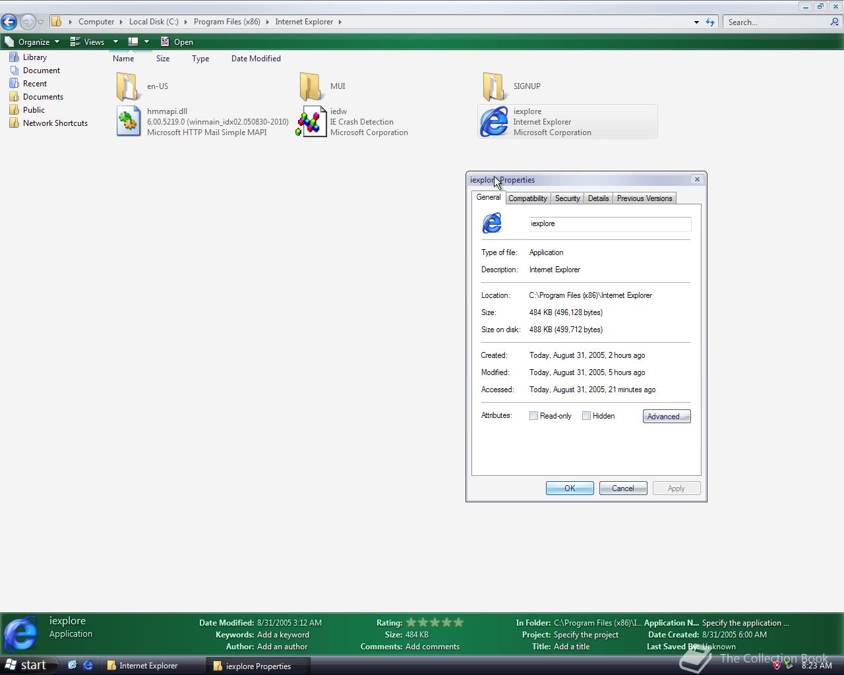Toggle the preview pane layout icon
This screenshot has height=675, width=844.
tap(133, 42)
